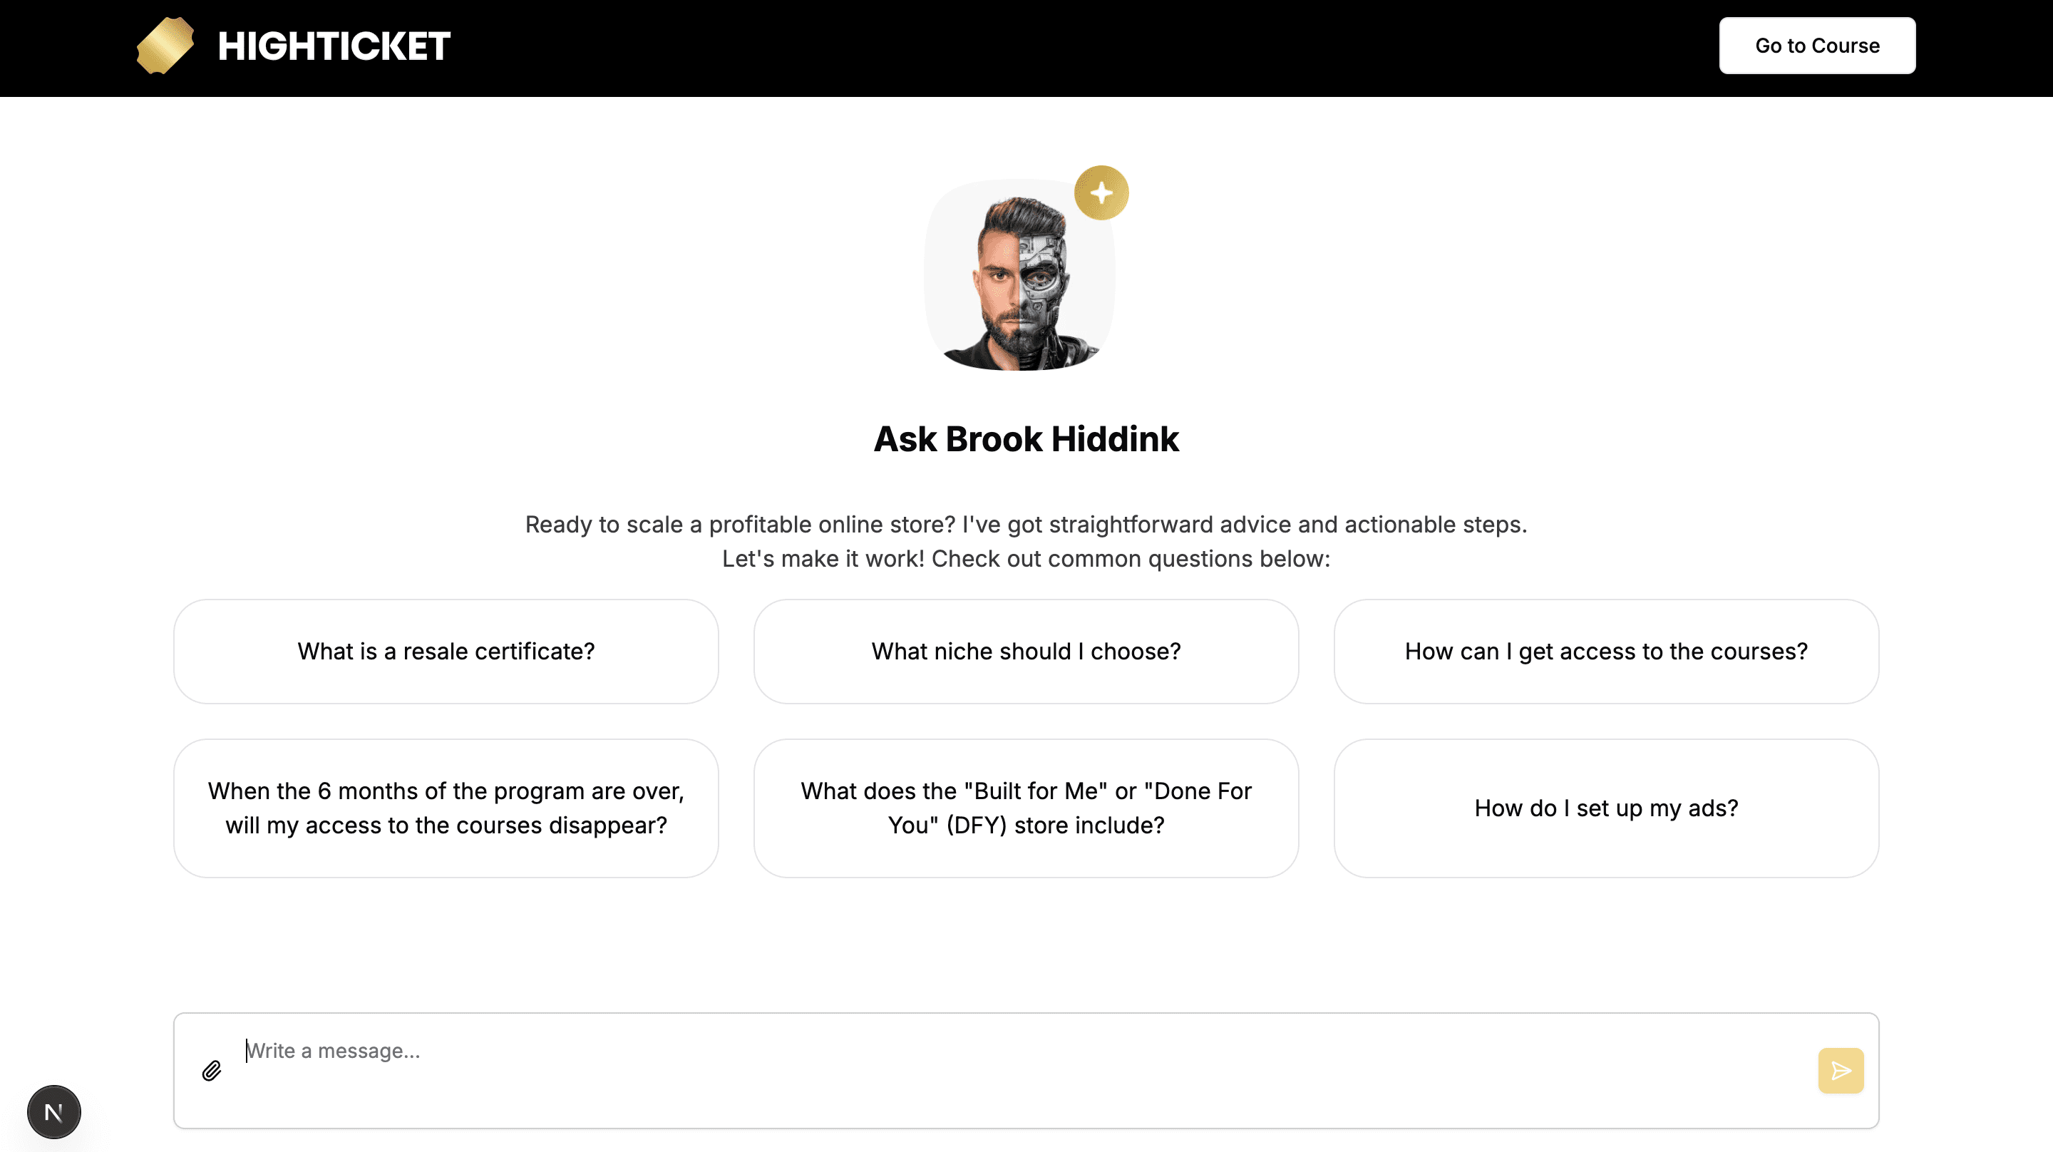Click the "Let's make it work" line
Screen dimensions: 2053x1152
pos(1026,559)
